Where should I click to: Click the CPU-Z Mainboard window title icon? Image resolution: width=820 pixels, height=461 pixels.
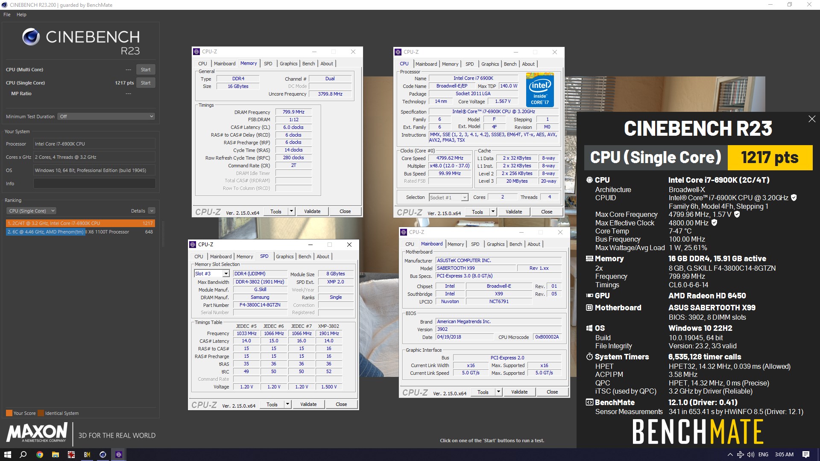(404, 232)
